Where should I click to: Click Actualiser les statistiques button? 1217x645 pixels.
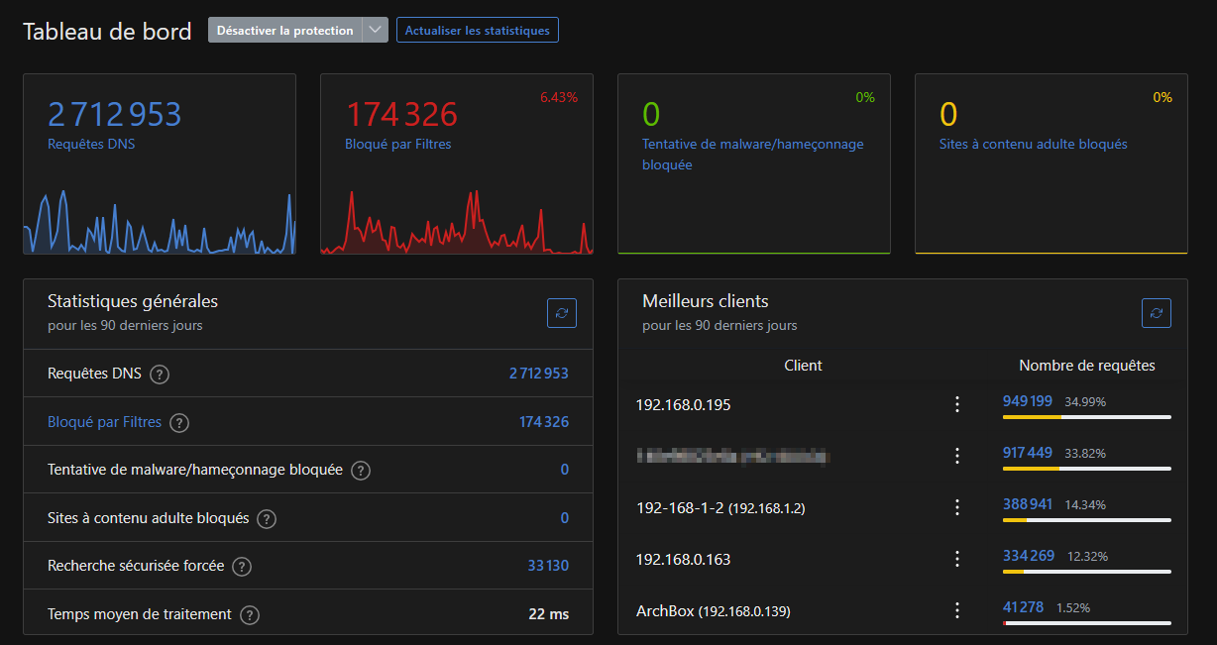478,31
